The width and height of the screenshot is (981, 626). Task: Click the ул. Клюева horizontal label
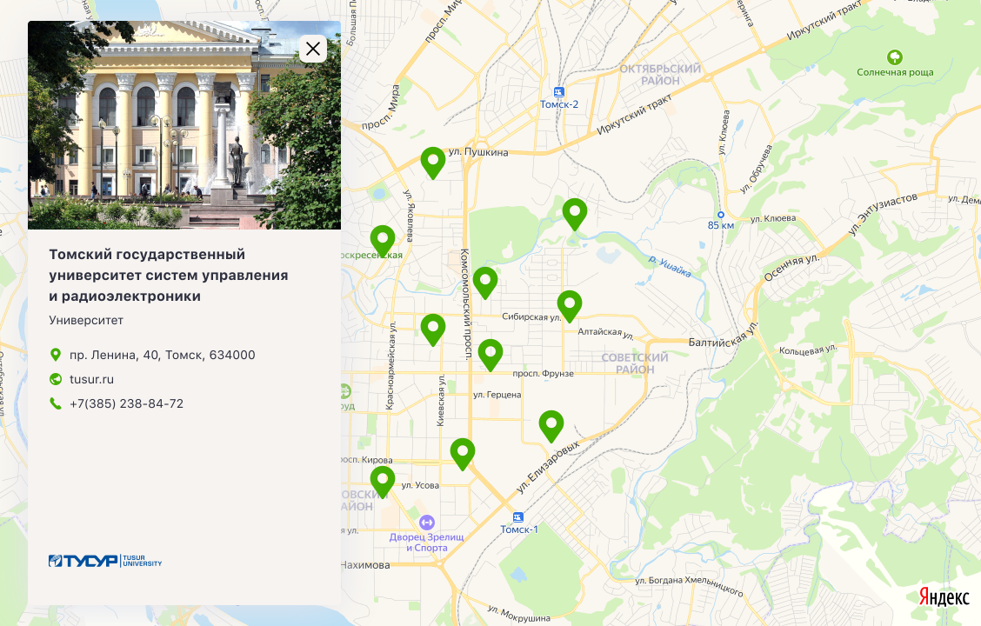[x=773, y=218]
